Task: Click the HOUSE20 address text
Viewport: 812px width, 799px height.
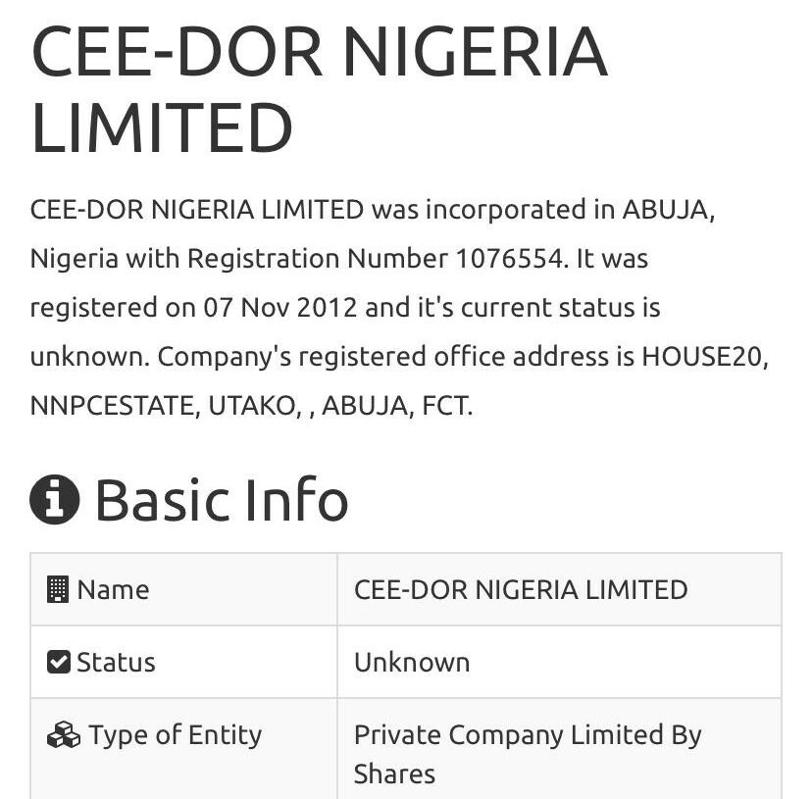Action: pos(702,356)
